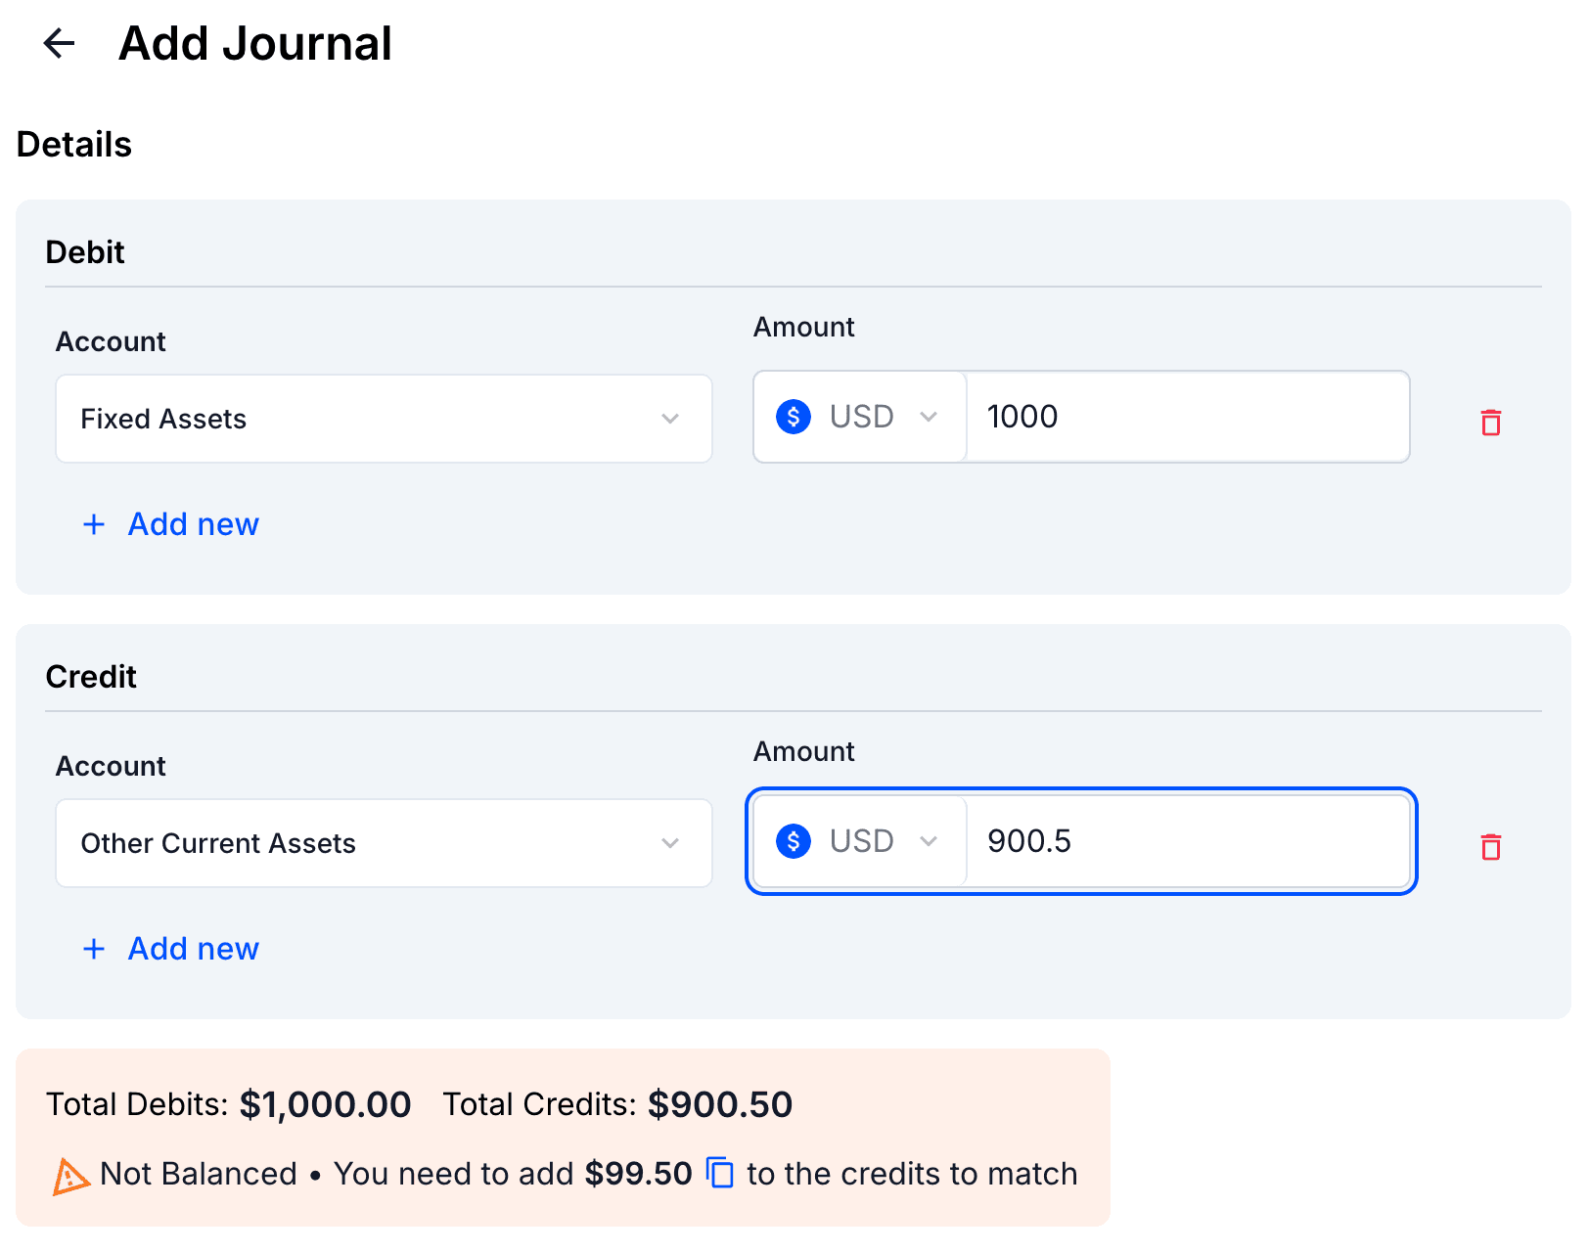1589x1252 pixels.
Task: Click the blue dollar icon in Debit amount
Action: 794,416
